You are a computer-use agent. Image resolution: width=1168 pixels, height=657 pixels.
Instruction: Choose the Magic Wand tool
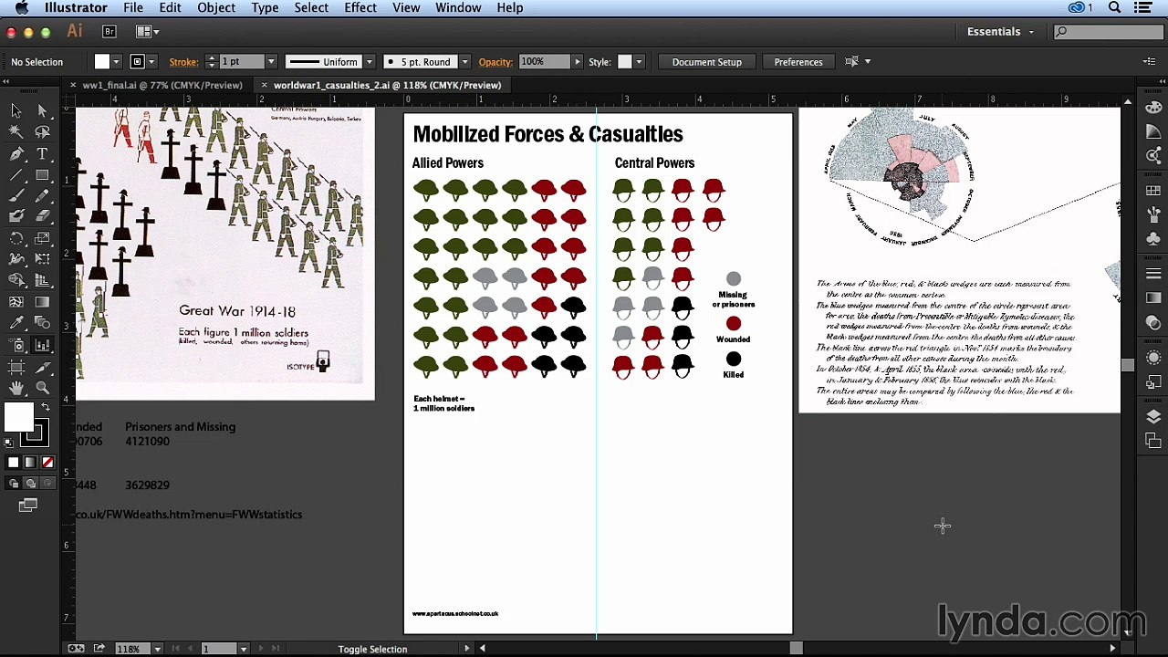point(16,132)
